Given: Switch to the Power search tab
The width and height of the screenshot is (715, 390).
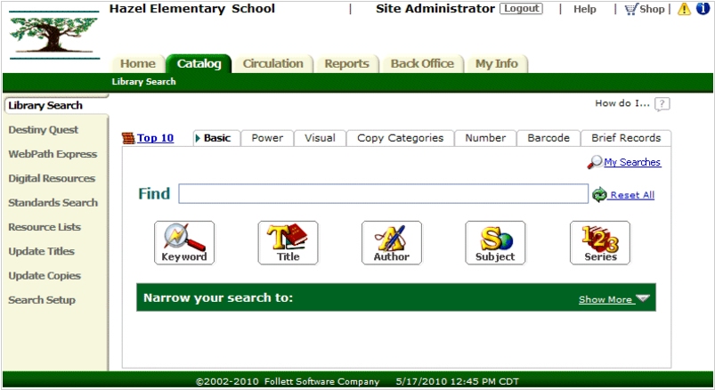Looking at the screenshot, I should (267, 138).
